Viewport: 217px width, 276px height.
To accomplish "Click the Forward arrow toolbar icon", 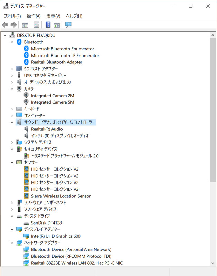I will [13, 25].
